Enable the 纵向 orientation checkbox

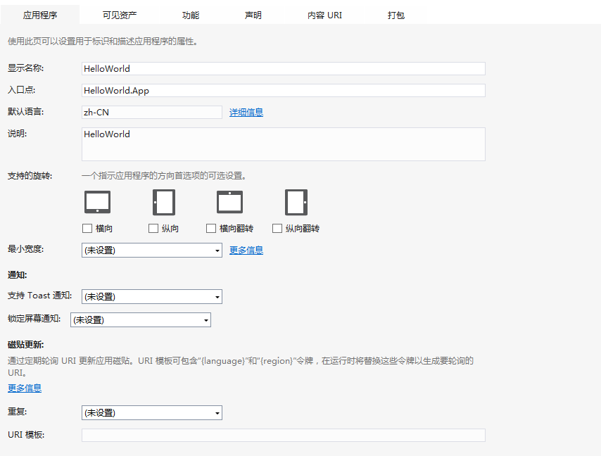[x=153, y=227]
